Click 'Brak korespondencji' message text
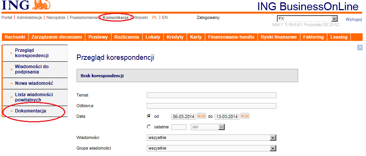This screenshot has width=366, height=156. [x=102, y=76]
